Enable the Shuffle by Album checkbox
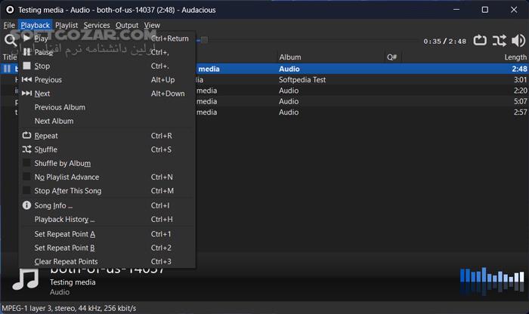The width and height of the screenshot is (529, 314). coord(27,164)
